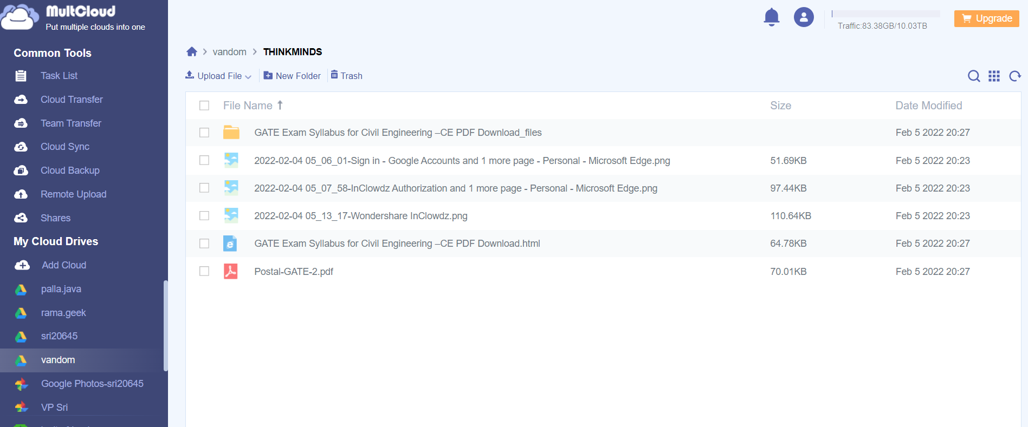Sort by File Name arrow
The image size is (1028, 427).
280,106
